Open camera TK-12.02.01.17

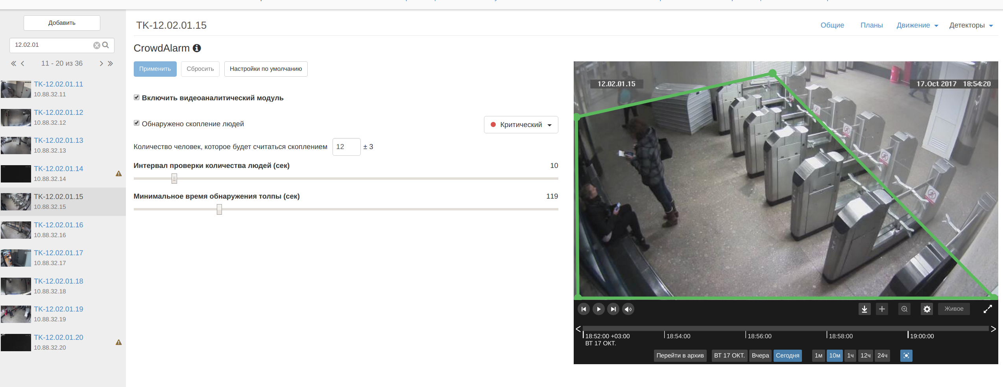click(58, 253)
